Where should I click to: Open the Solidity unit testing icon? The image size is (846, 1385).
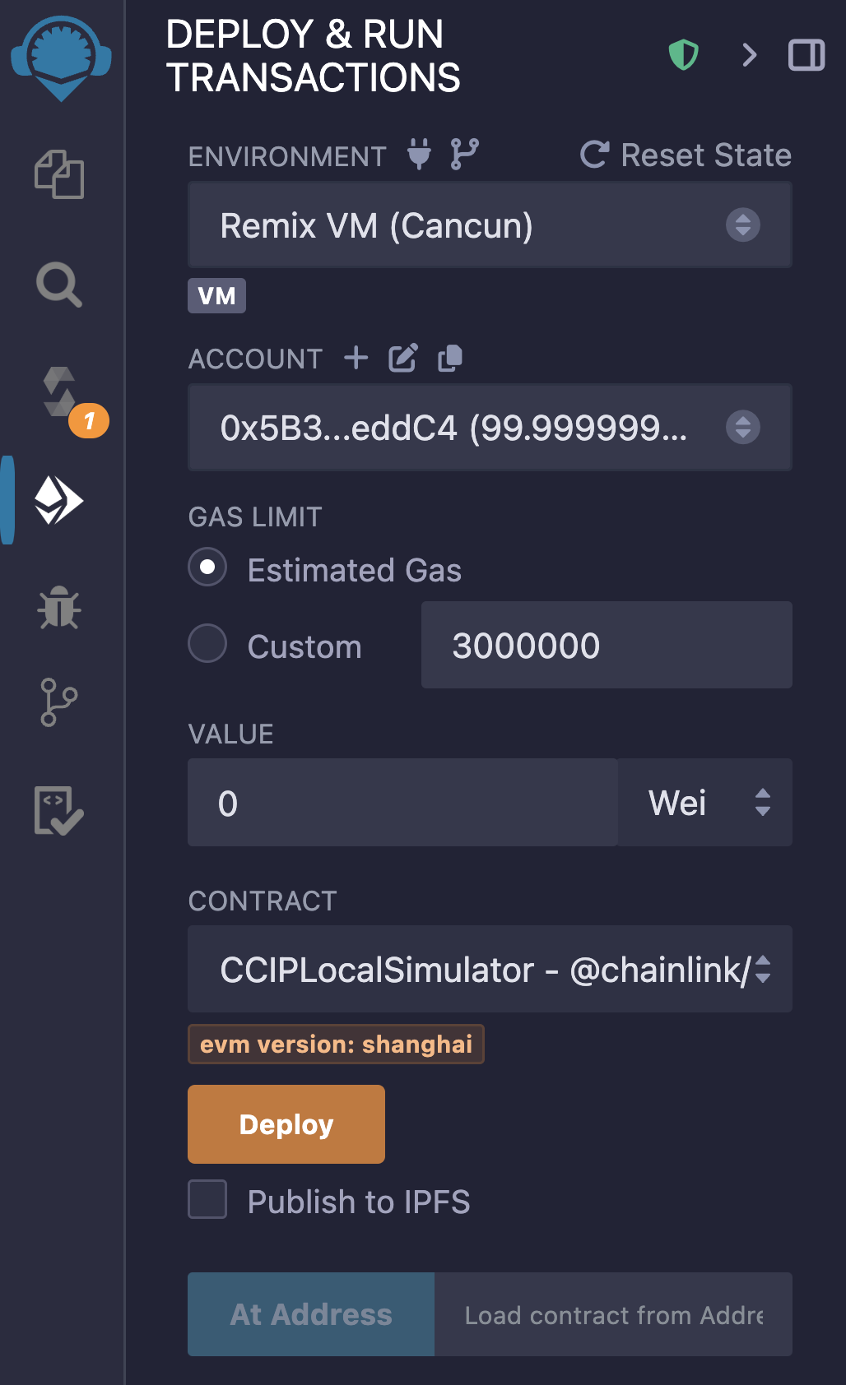tap(59, 810)
